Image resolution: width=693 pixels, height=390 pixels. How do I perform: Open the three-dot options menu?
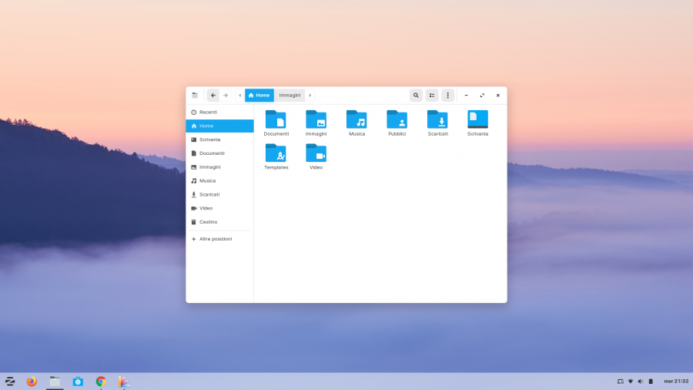tap(447, 96)
